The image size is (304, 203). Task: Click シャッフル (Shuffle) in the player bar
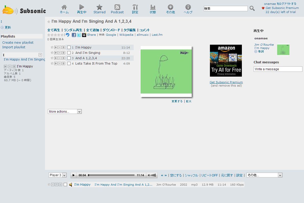point(192,175)
